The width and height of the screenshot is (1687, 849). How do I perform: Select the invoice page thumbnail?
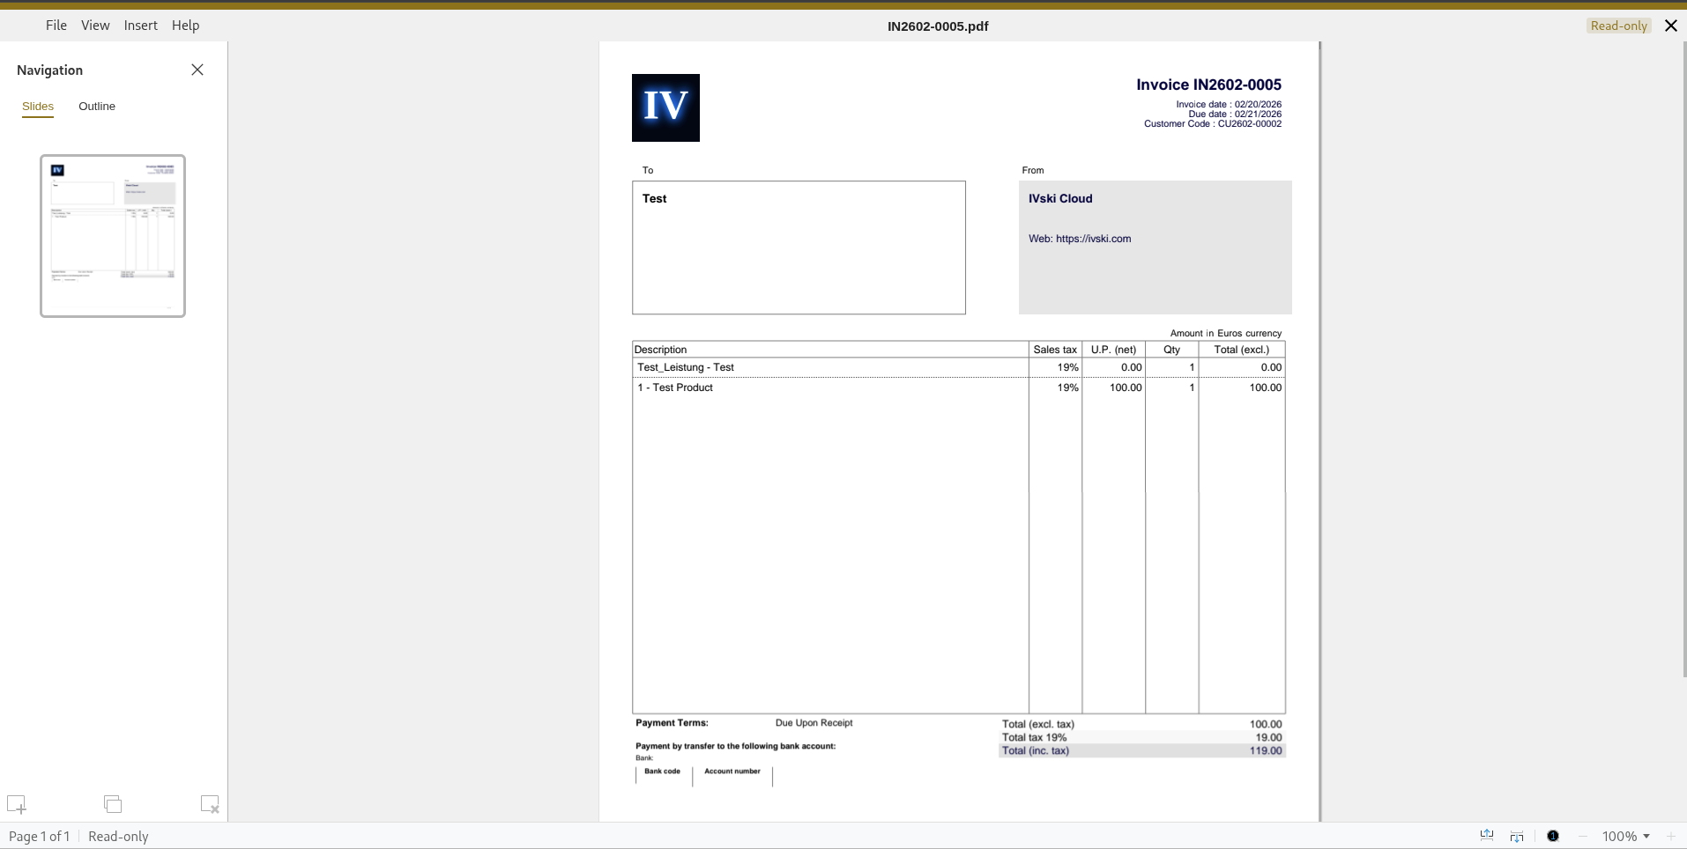tap(112, 235)
